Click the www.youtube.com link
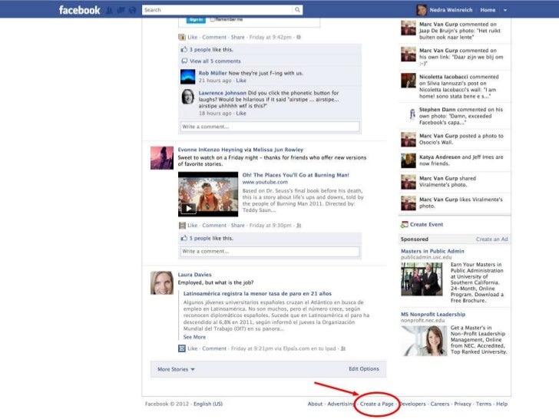Screen dimensions: 559x419 pyautogui.click(x=265, y=182)
